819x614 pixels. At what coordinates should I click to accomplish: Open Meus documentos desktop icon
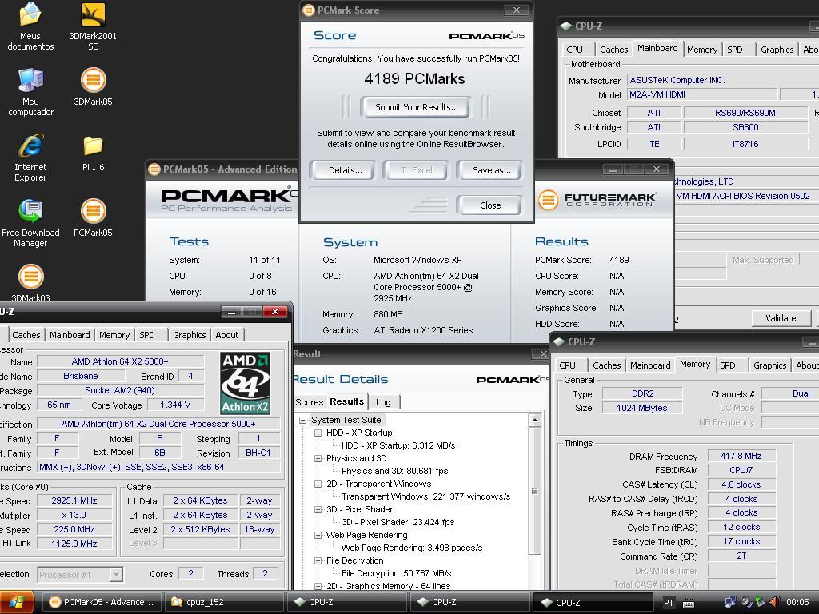[30, 26]
